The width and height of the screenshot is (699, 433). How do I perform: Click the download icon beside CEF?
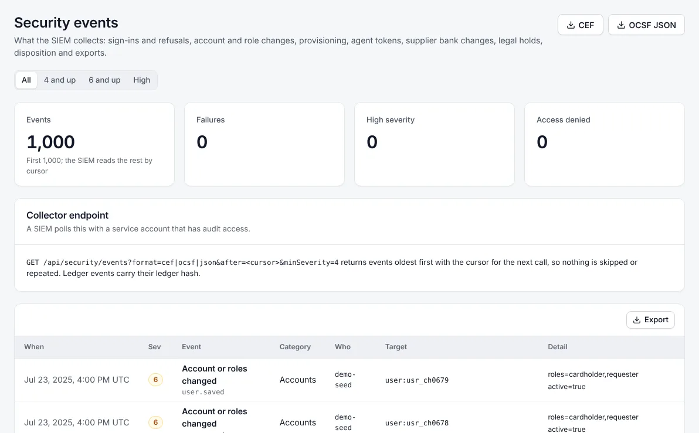(x=571, y=25)
